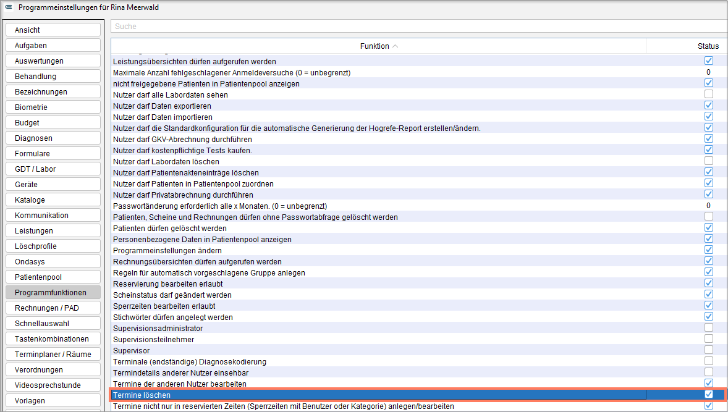The width and height of the screenshot is (728, 412).
Task: Open the Biometrie settings
Action: [53, 107]
